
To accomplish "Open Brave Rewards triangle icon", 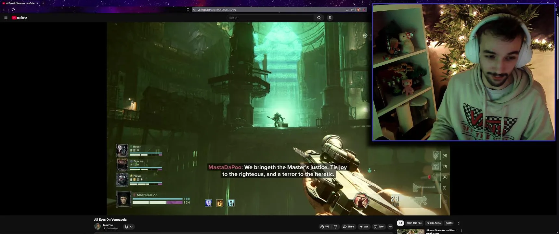I will click(364, 10).
